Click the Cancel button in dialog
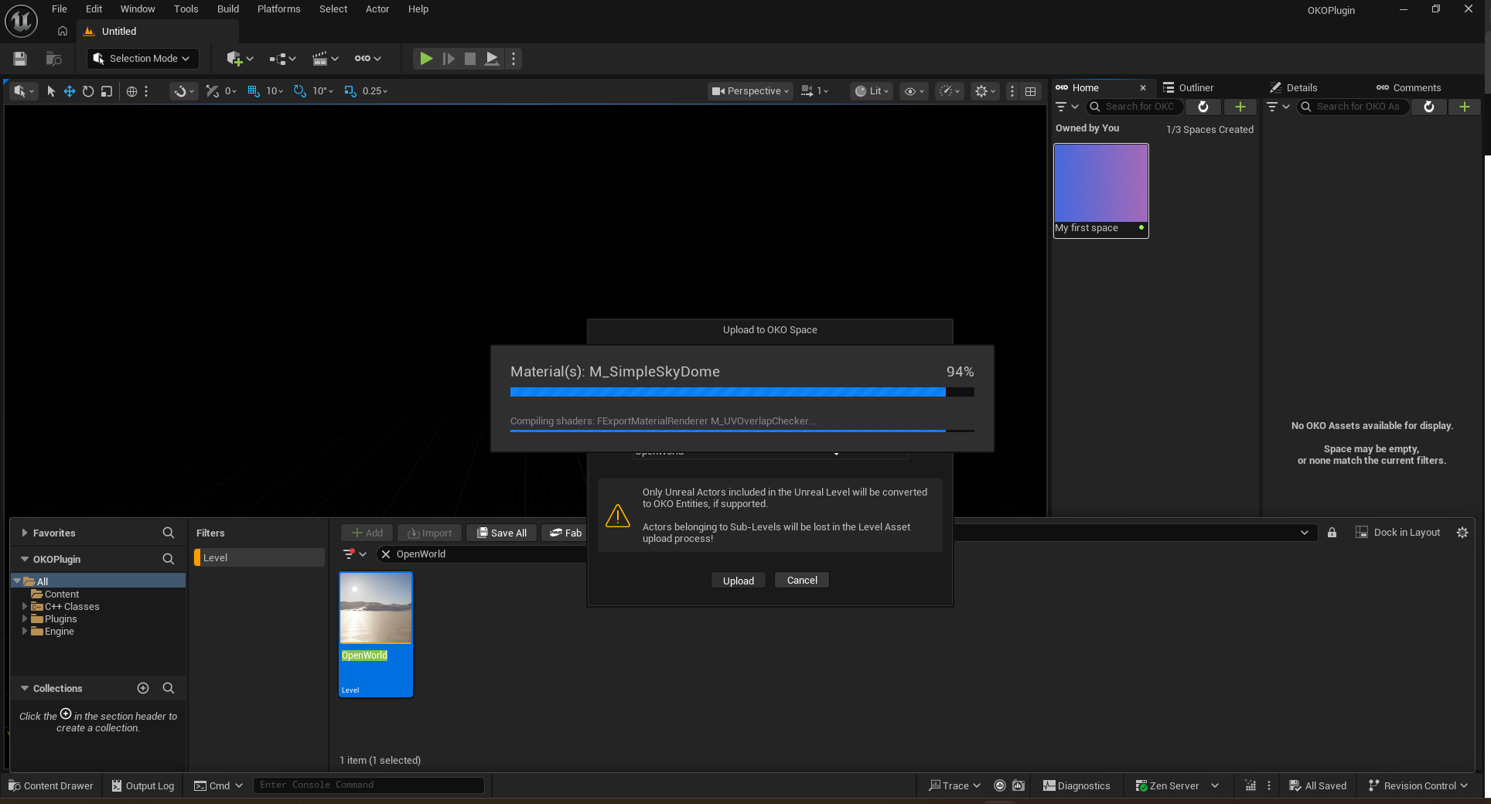 [x=802, y=580]
